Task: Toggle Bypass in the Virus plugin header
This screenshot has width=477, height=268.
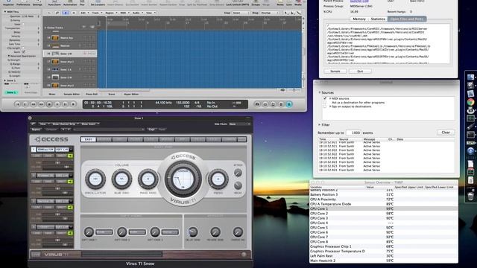Action: tap(36, 130)
